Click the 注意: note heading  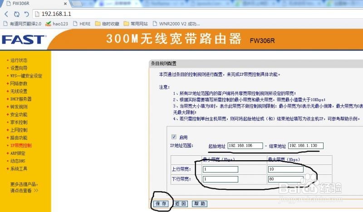pyautogui.click(x=164, y=87)
